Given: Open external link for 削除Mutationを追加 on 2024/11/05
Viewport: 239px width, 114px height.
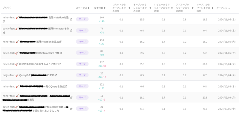Looking at the screenshot, I should 60,42.
